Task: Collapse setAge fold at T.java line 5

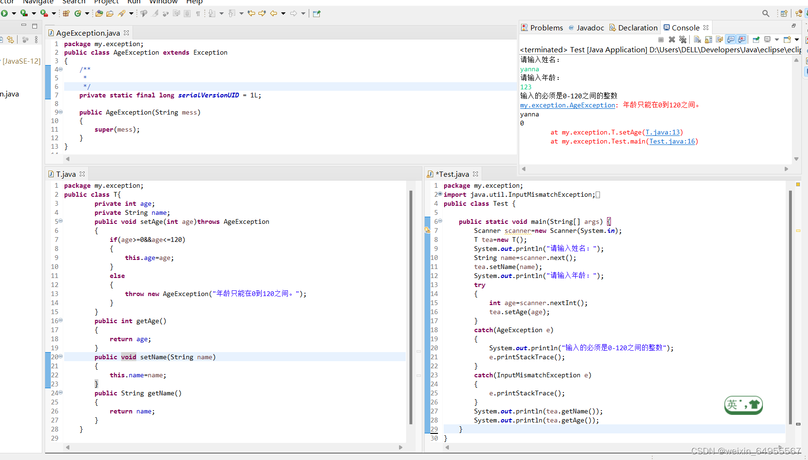Action: (x=61, y=221)
